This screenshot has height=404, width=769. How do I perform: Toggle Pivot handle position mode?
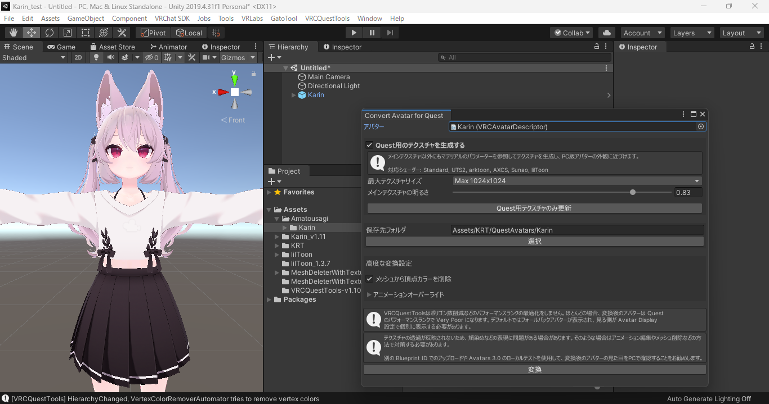[x=153, y=32]
